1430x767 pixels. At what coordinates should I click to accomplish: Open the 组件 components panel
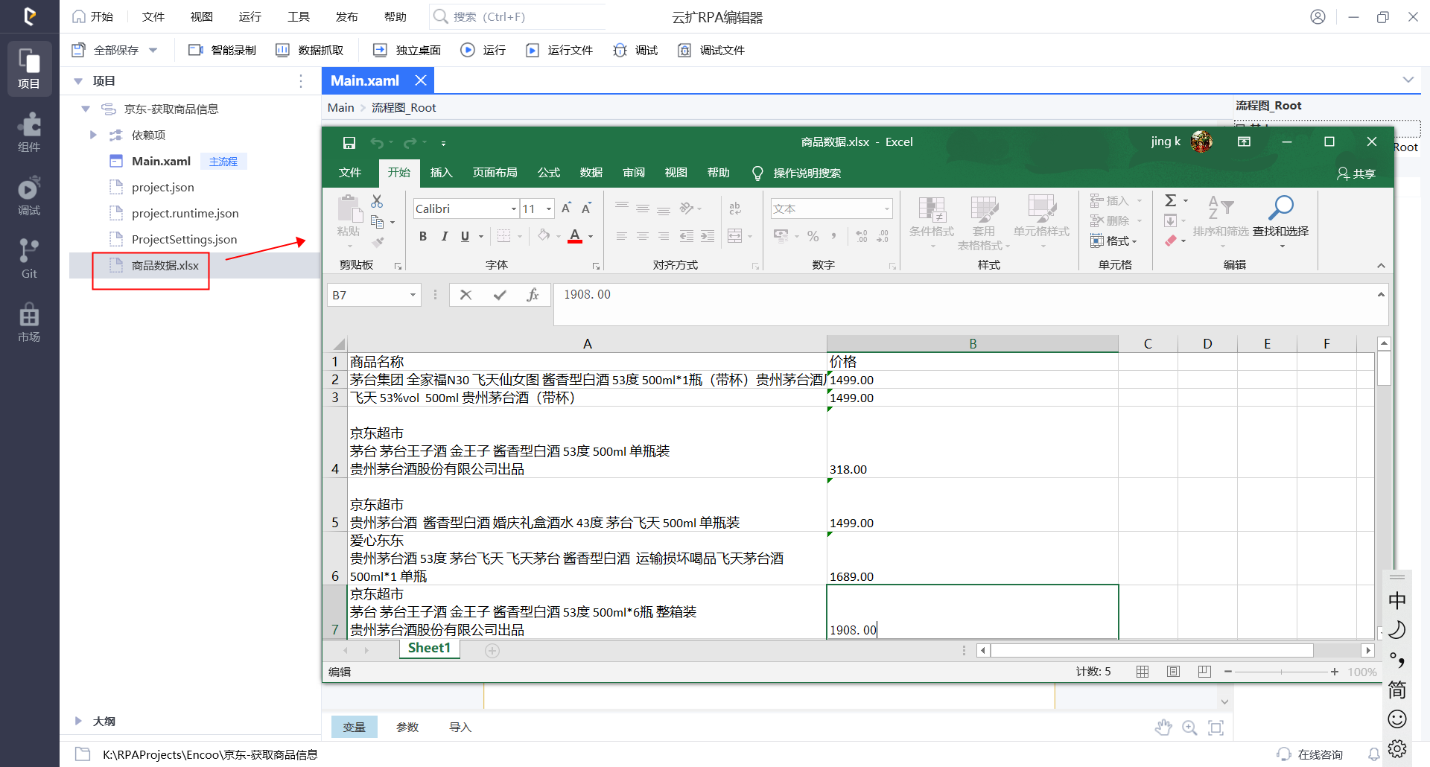tap(29, 133)
